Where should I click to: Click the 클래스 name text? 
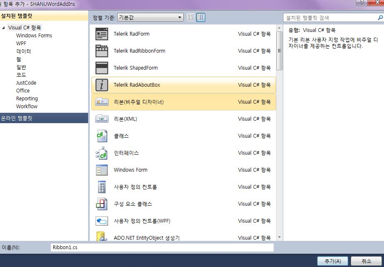(x=121, y=136)
